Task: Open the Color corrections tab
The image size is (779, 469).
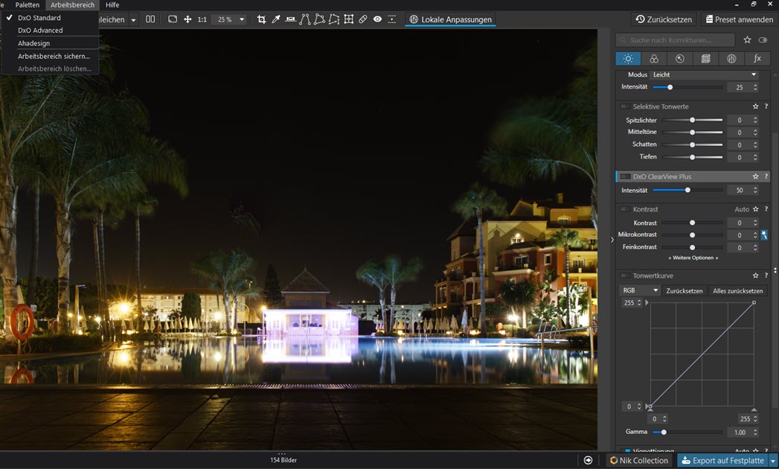Action: click(654, 59)
